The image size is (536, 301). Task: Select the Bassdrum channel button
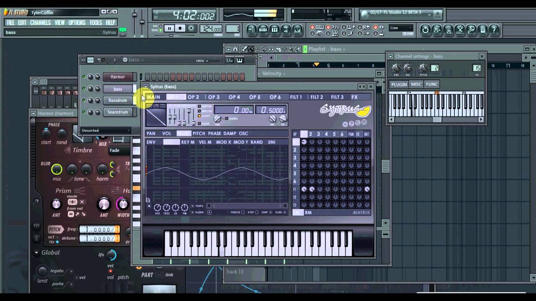coord(118,100)
